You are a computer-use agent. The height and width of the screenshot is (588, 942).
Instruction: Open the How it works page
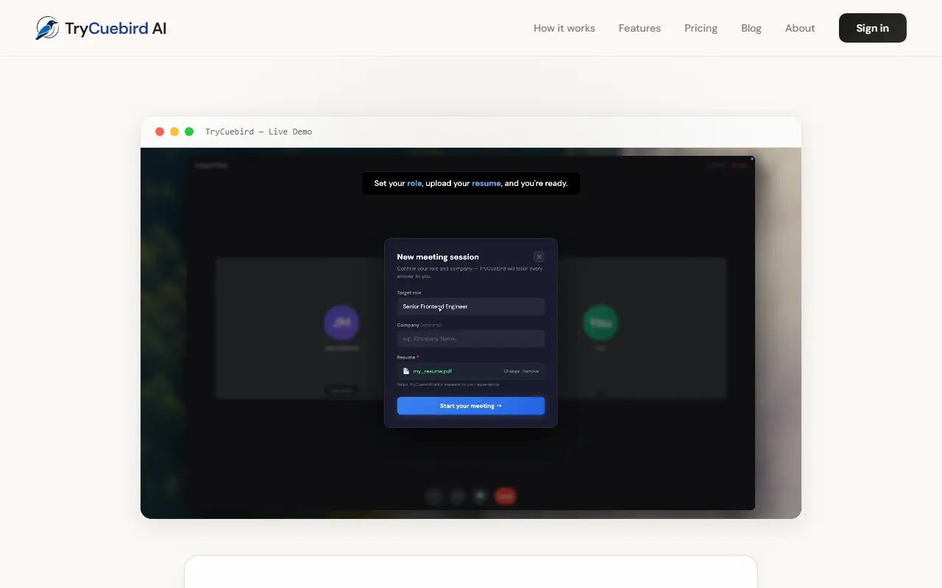564,28
